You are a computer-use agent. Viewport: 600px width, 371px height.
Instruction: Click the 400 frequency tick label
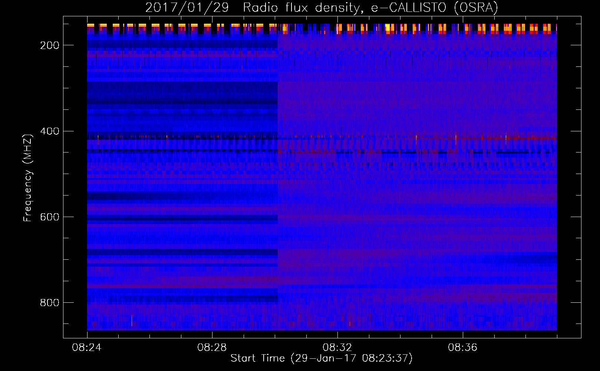[50, 131]
